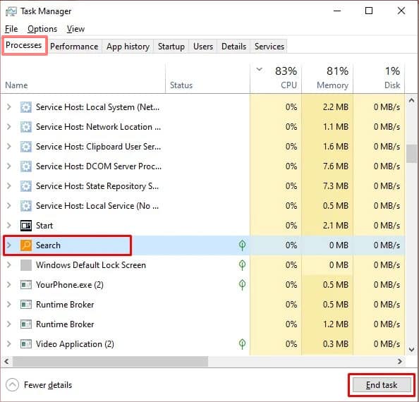Open the Startup tab
Screen dimensions: 419x402
171,47
